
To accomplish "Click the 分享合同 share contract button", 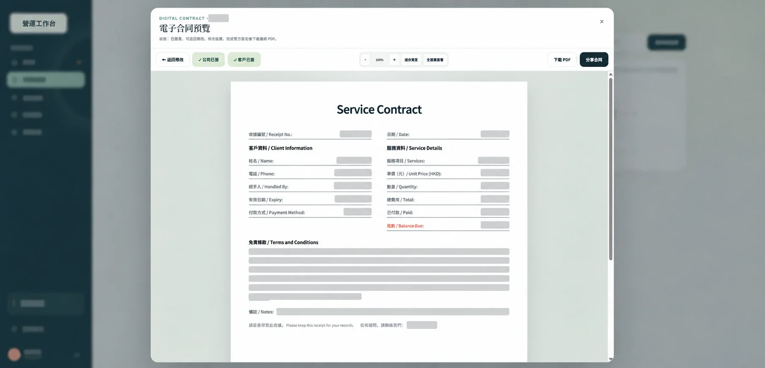I will (x=594, y=60).
